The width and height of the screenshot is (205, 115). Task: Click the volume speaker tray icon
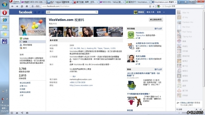[x=3, y=102]
